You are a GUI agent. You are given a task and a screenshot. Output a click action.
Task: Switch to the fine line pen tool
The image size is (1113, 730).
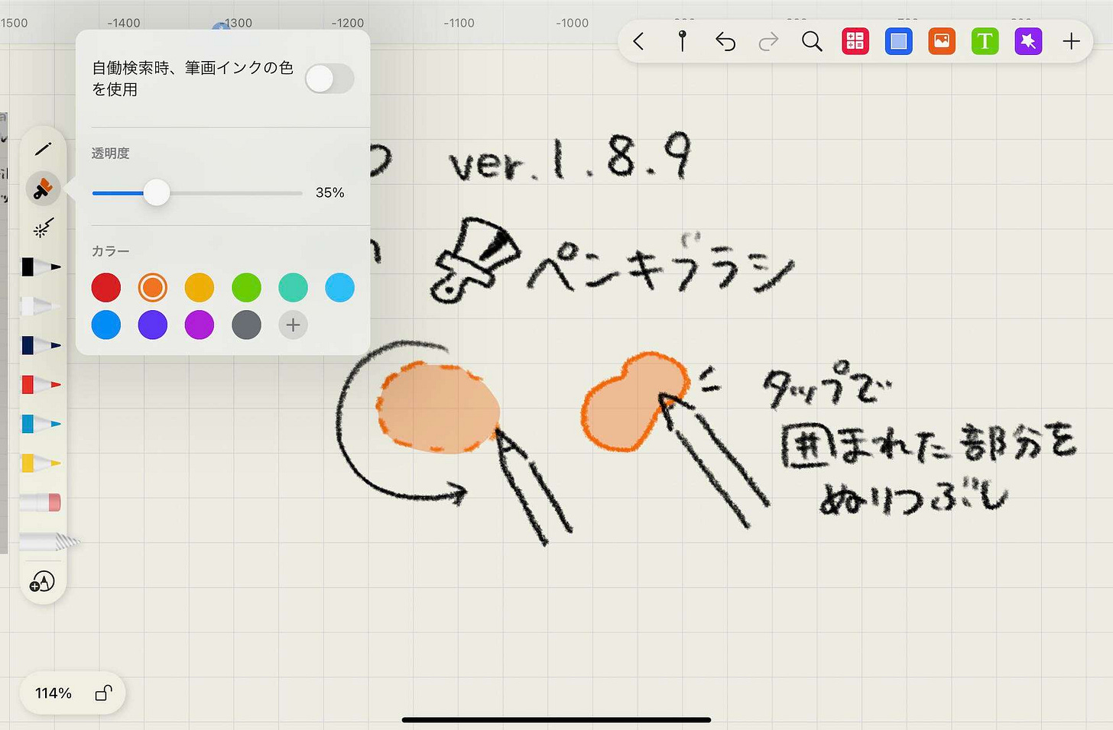pyautogui.click(x=42, y=147)
